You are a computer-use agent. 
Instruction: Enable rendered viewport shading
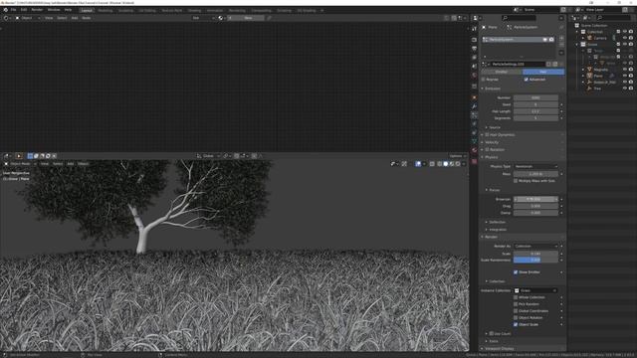coord(458,164)
